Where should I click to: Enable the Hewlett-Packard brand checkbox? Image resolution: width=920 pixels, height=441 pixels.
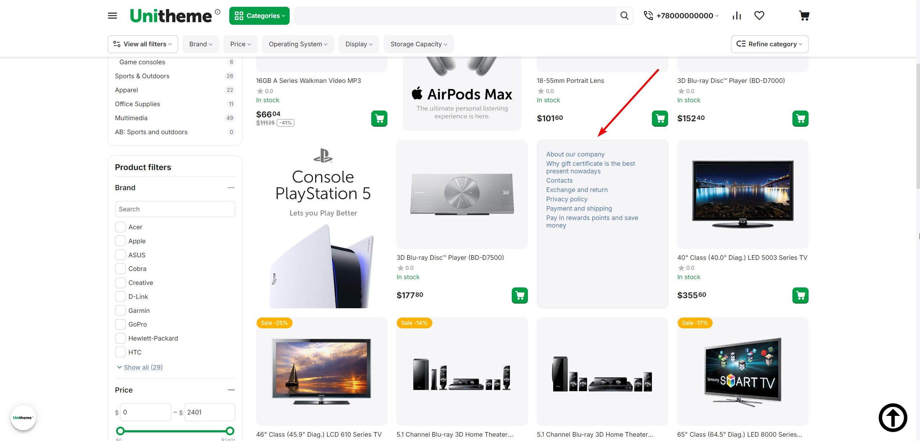click(120, 338)
